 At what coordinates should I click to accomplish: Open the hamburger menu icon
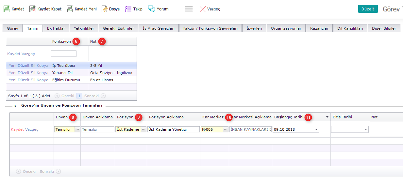[189, 9]
